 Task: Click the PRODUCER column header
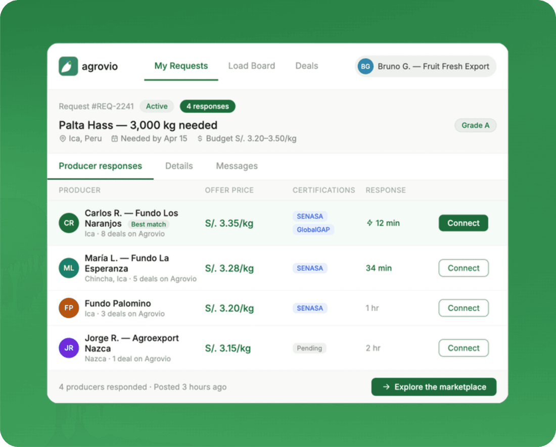pyautogui.click(x=79, y=190)
